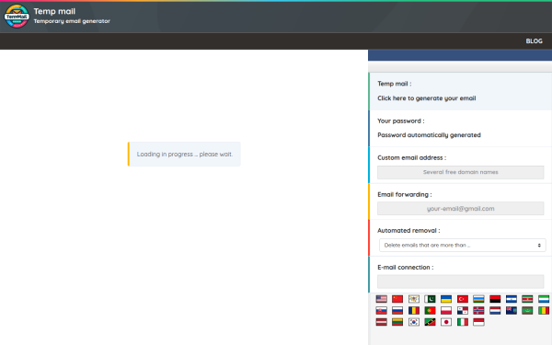552x345 pixels.
Task: Select the dark blue ensign flag
Action: tap(512, 311)
